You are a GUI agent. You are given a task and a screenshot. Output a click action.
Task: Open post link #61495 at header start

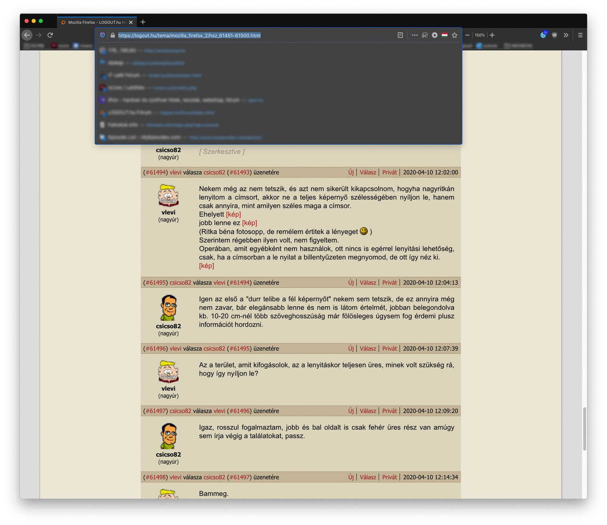click(x=156, y=282)
